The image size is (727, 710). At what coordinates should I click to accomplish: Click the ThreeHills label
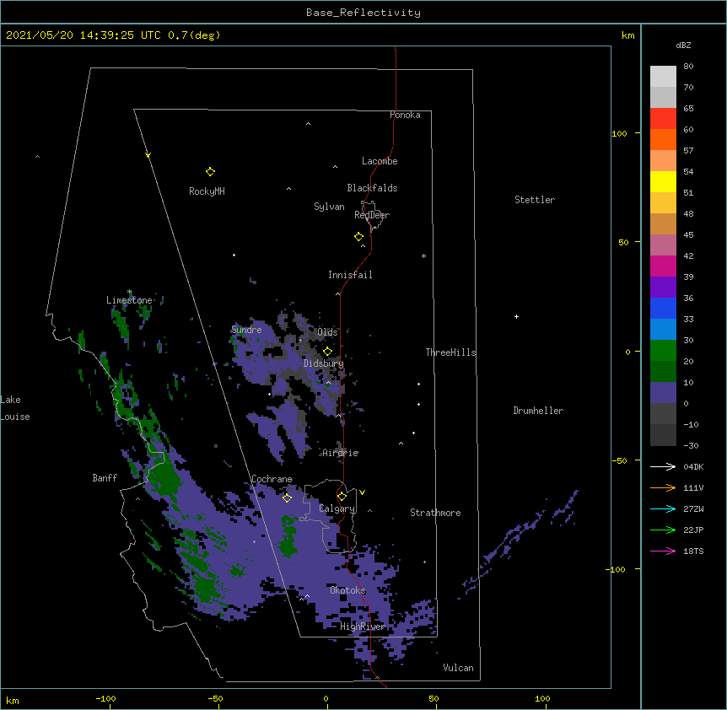(x=450, y=352)
